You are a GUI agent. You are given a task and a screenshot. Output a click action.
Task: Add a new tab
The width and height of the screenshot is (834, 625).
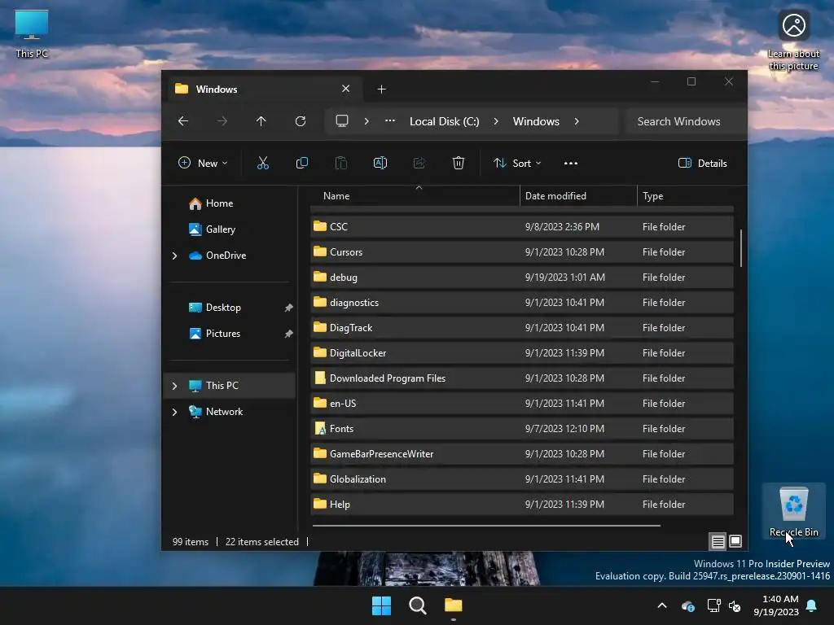click(x=381, y=90)
